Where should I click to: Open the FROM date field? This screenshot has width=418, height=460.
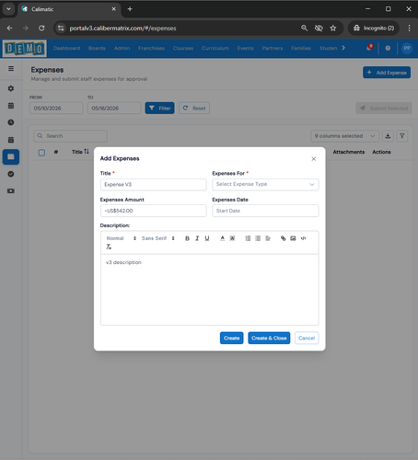pyautogui.click(x=56, y=109)
